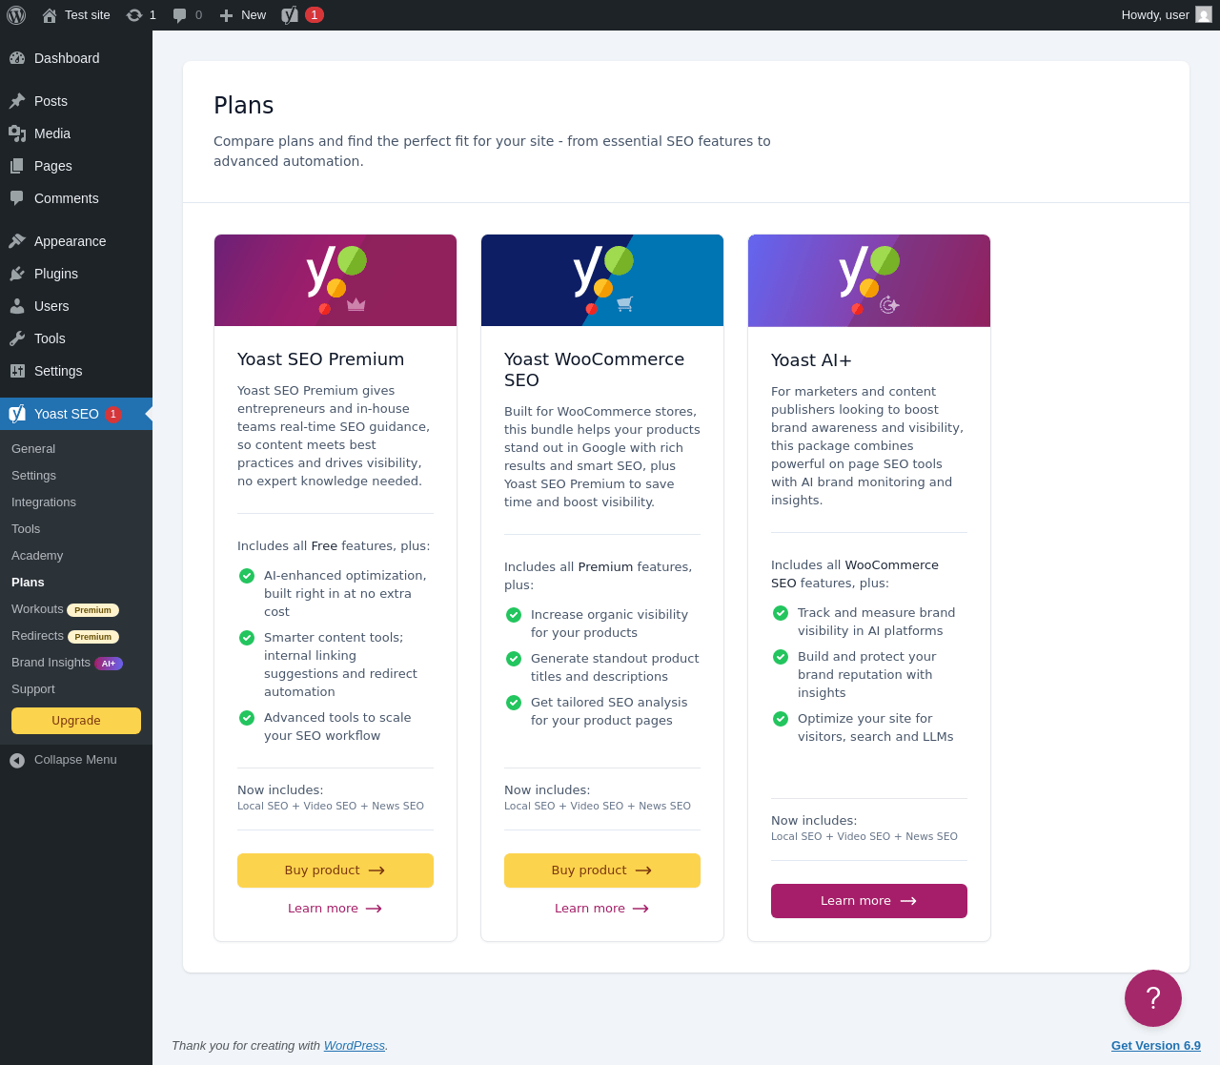Click the Users person icon
Viewport: 1220px width, 1065px height.
[17, 306]
